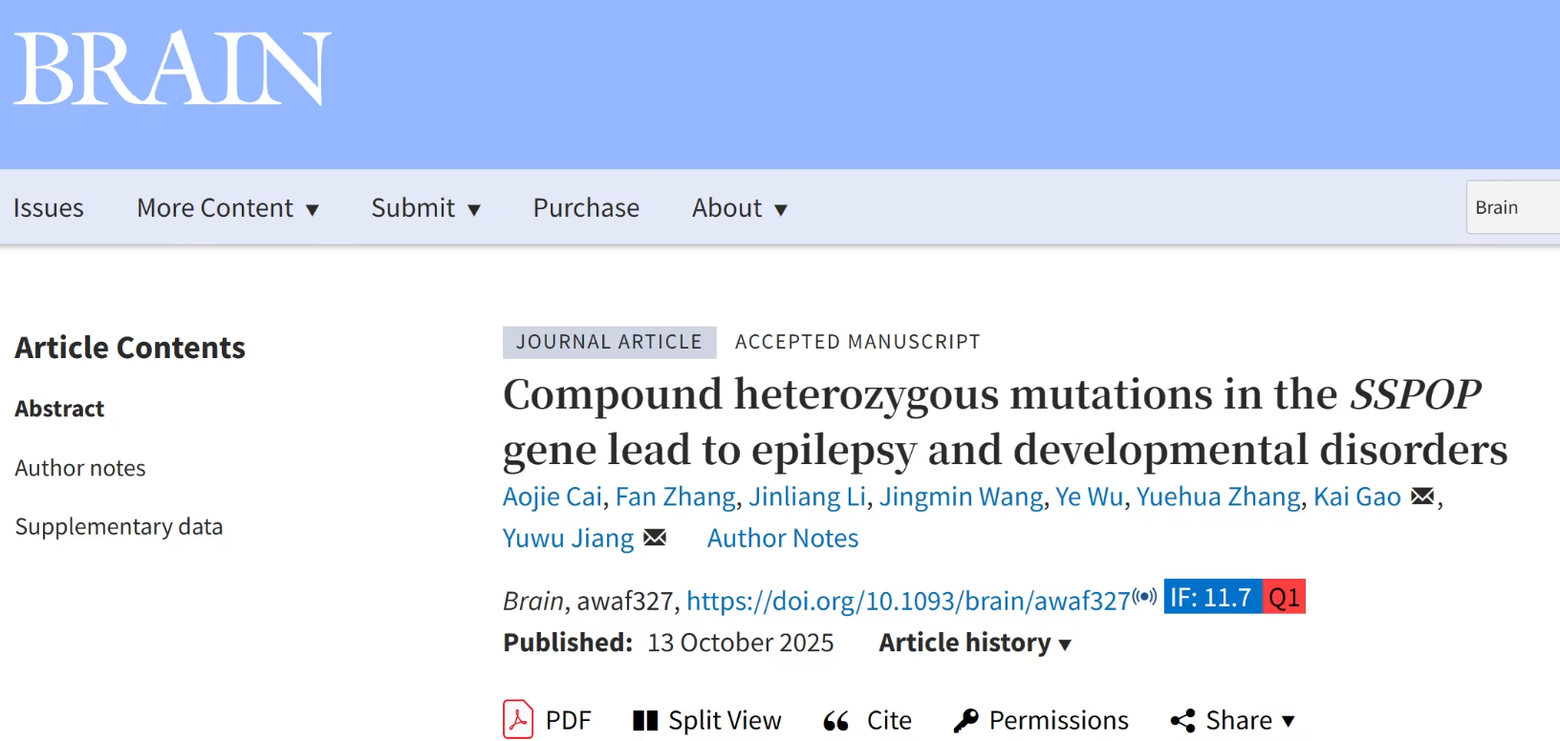Screen dimensions: 1560x741
Task: Click the Cite quotation mark icon
Action: coord(836,721)
